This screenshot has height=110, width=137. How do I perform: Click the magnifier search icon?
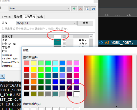tap(2, 76)
